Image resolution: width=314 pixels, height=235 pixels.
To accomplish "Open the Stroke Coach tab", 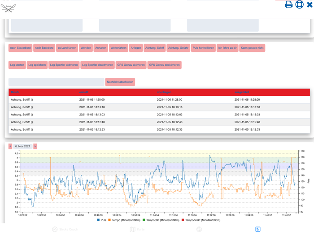I will 65,229.
